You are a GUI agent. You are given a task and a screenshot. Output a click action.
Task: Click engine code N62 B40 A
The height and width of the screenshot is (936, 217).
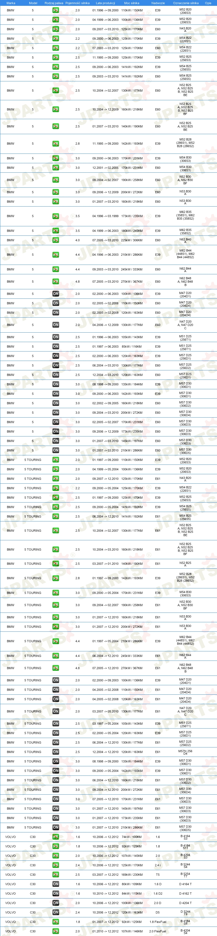185,240
